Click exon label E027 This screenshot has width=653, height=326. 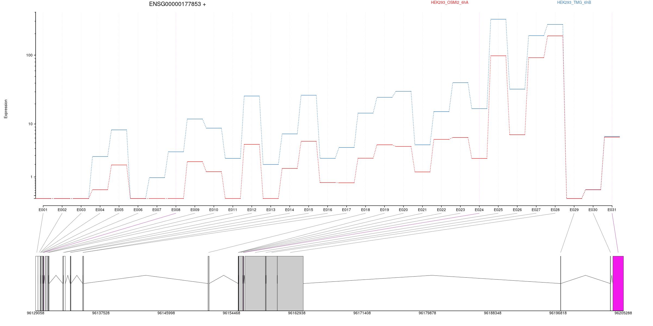[536, 210]
